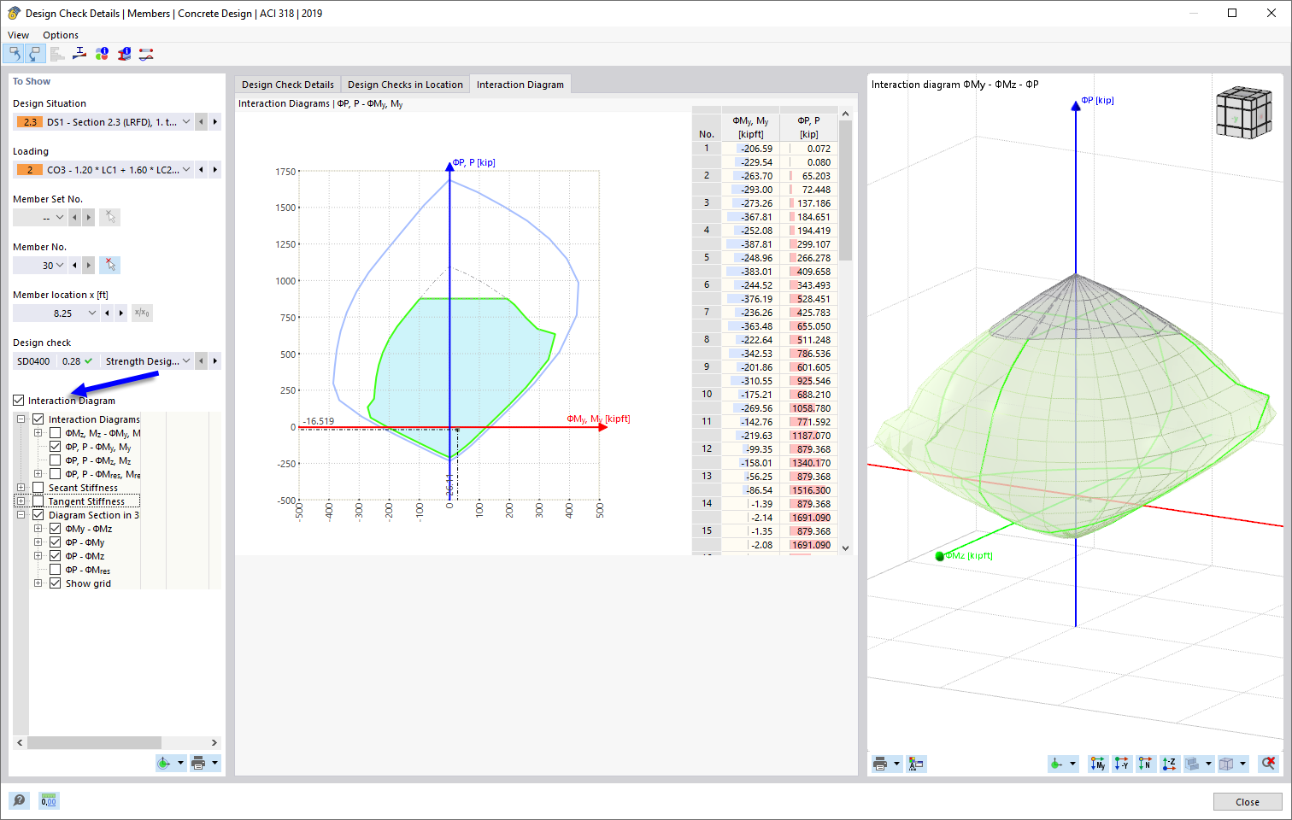The width and height of the screenshot is (1292, 820).
Task: Set view along the -Y axis
Action: 1121,764
